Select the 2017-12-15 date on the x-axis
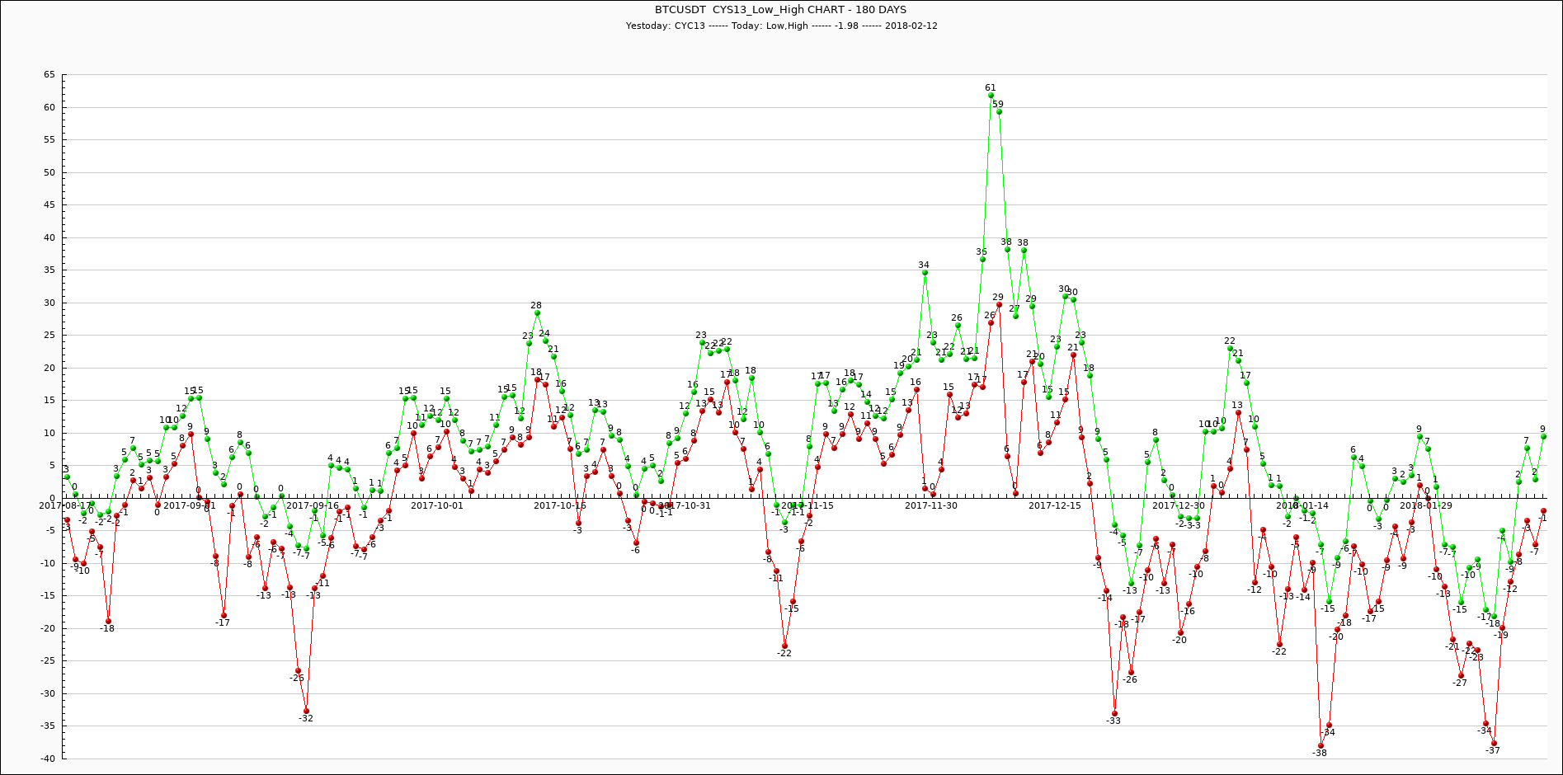This screenshot has width=1563, height=775. tap(1054, 505)
